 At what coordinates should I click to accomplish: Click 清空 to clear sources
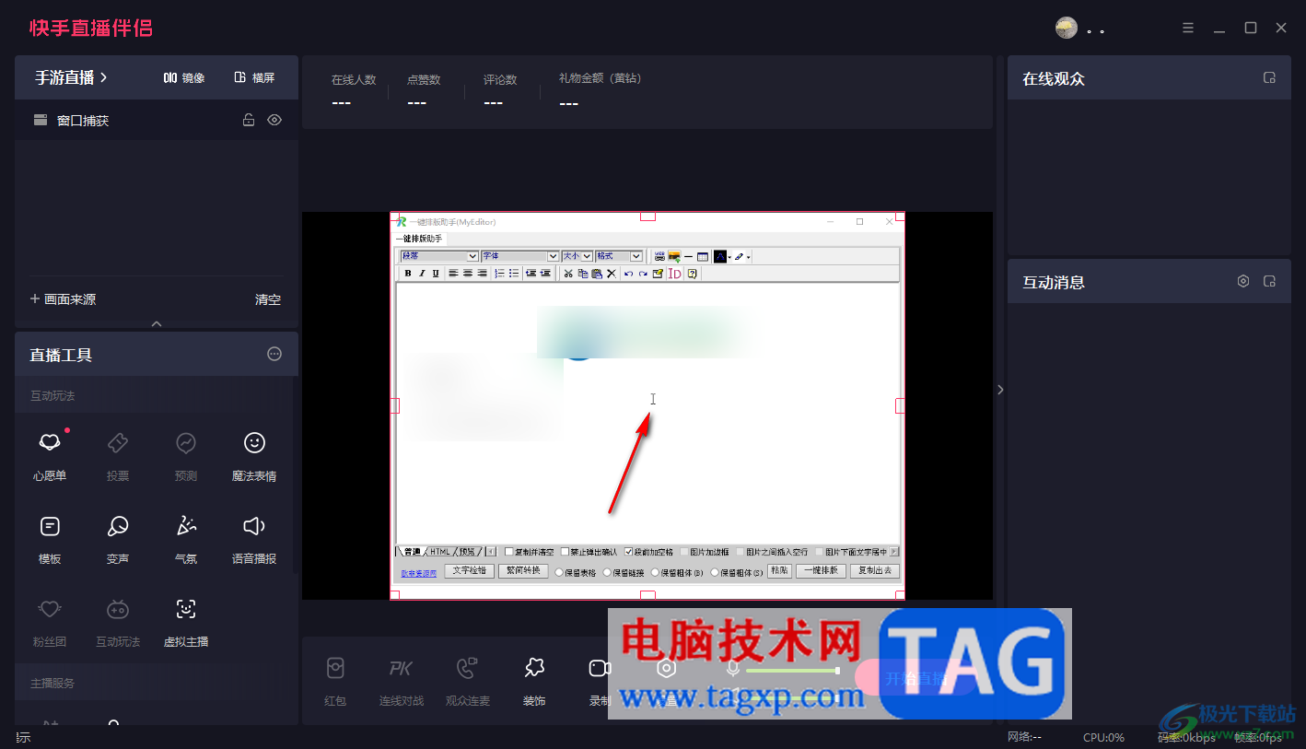point(268,299)
